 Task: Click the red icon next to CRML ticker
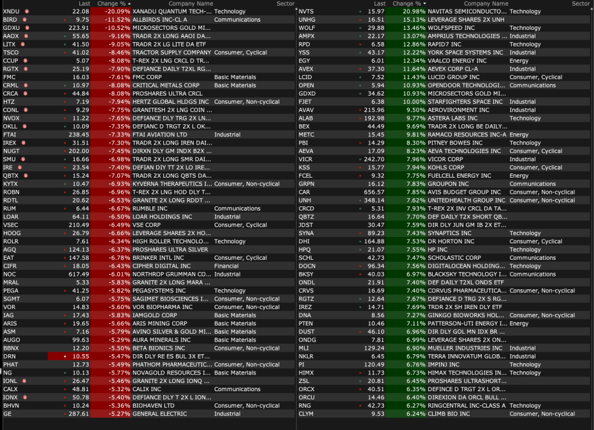click(25, 85)
